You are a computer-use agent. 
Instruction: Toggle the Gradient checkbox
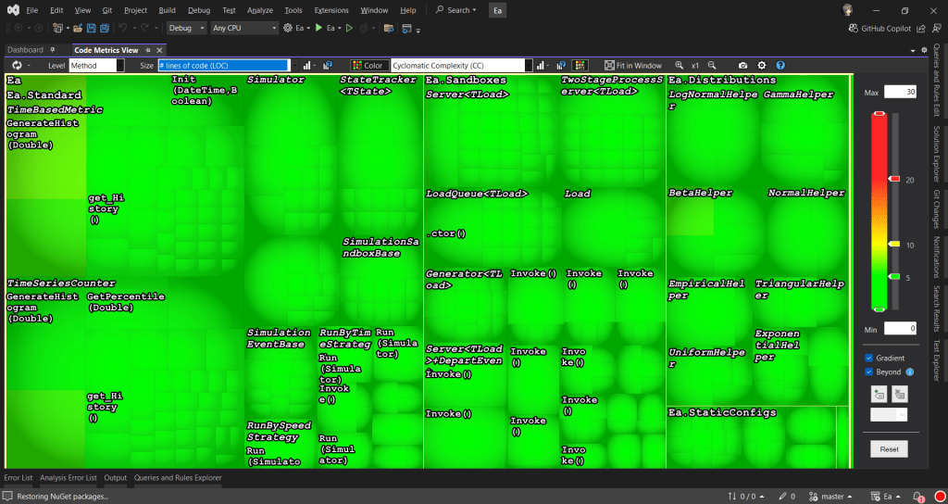[x=868, y=358]
